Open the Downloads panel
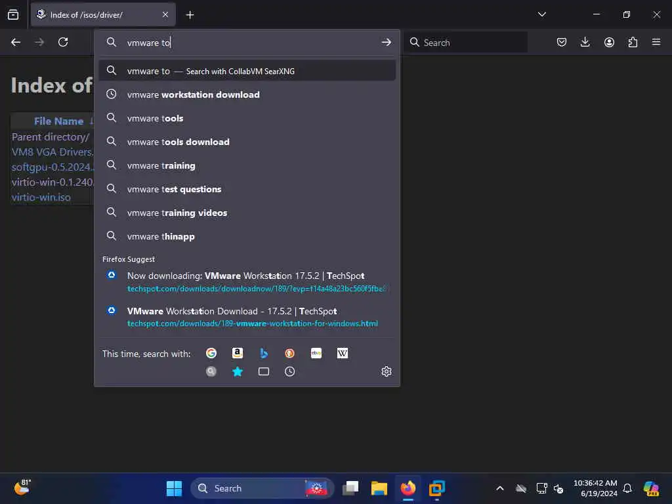Screen dimensions: 672x504 pyautogui.click(x=585, y=42)
